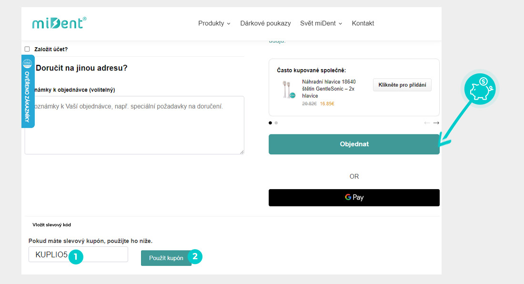The width and height of the screenshot is (524, 284).
Task: Check the Založit účet checkbox
Action: 27,49
